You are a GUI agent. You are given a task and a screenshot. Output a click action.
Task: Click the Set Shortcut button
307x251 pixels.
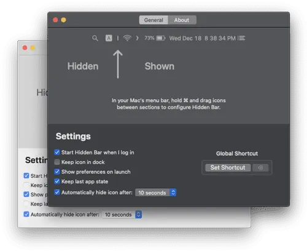[228, 167]
